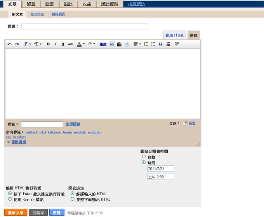Click the 全部隱藏 link
Viewport: 264px width, 217px height.
[73, 124]
